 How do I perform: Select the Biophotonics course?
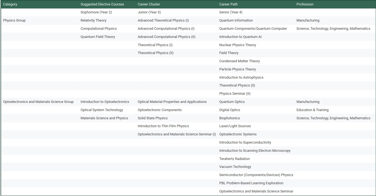coord(229,118)
